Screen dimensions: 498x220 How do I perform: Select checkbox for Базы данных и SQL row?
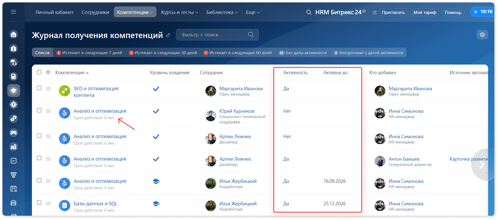[39, 203]
